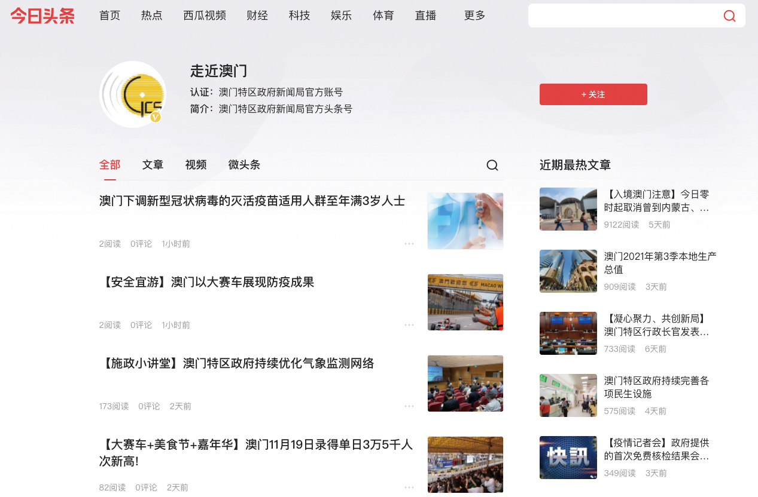Open 西瓜视频 in the top navigation

pyautogui.click(x=205, y=16)
